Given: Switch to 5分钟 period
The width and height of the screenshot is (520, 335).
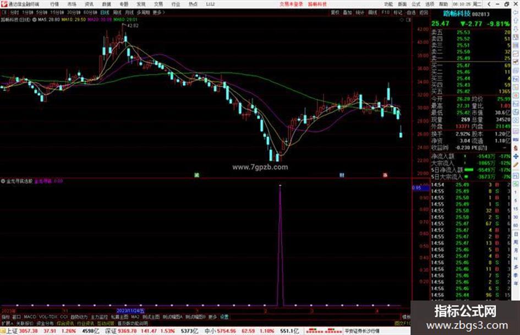Looking at the screenshot, I should (x=41, y=12).
